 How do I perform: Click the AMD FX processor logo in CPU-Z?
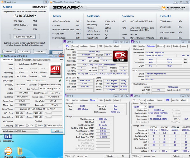point(120,56)
